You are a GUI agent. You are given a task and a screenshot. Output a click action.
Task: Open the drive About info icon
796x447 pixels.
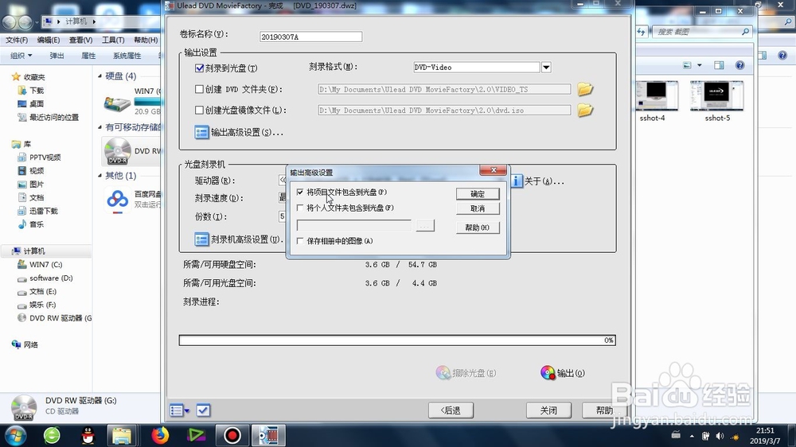[517, 181]
